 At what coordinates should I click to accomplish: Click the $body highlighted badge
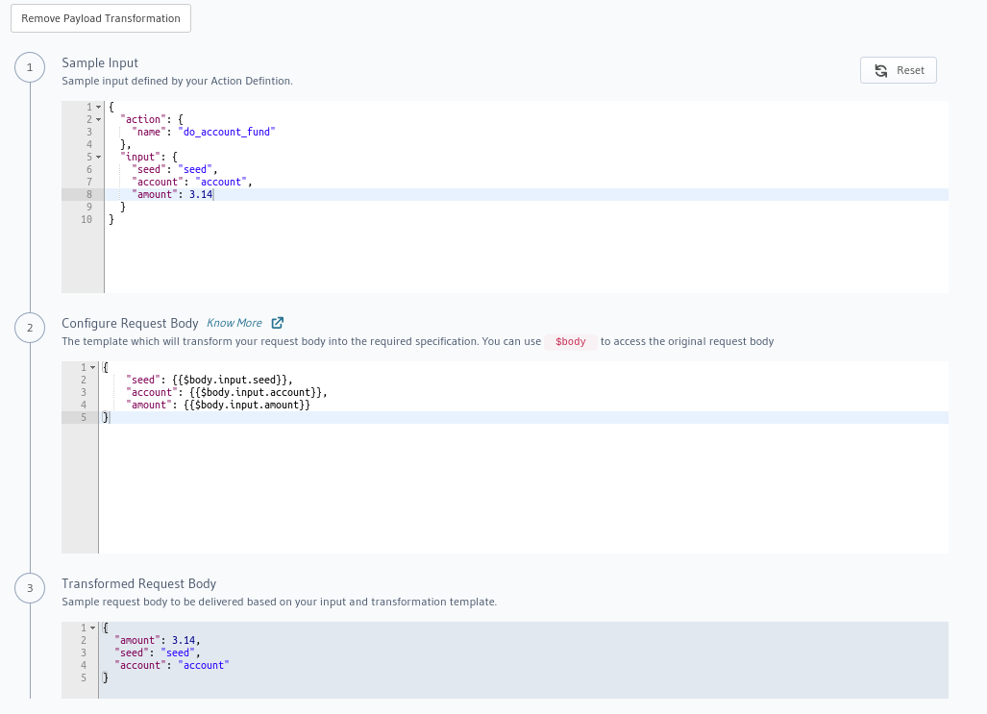pos(571,341)
